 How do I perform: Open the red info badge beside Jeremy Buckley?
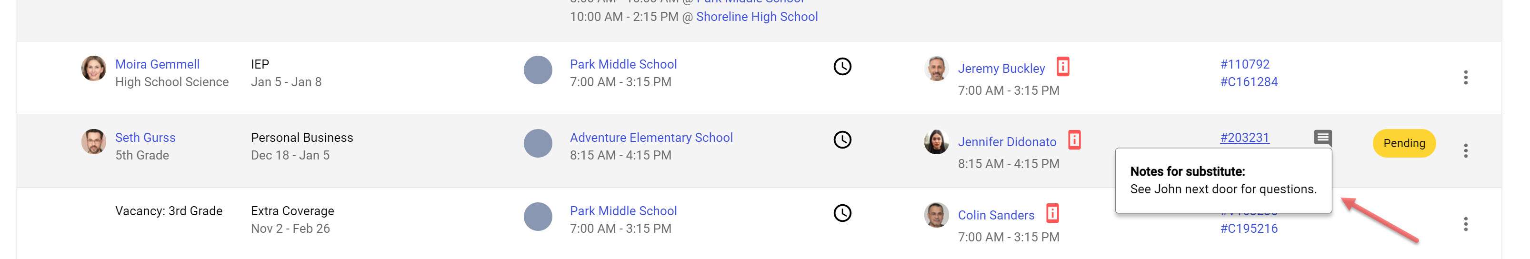point(1063,67)
